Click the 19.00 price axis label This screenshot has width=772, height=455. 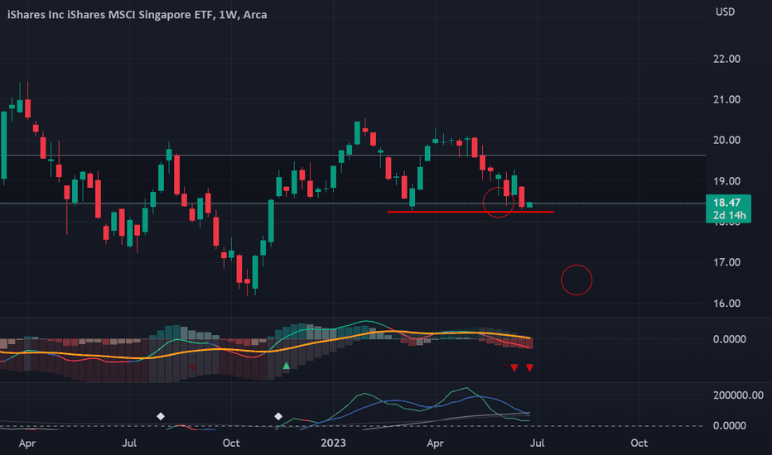(726, 181)
